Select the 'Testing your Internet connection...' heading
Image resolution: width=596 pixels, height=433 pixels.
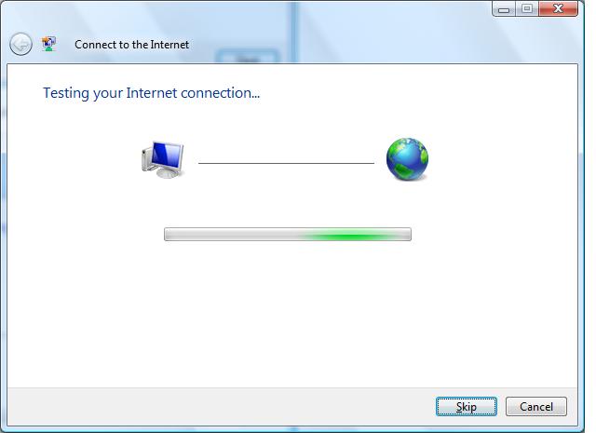(x=151, y=93)
